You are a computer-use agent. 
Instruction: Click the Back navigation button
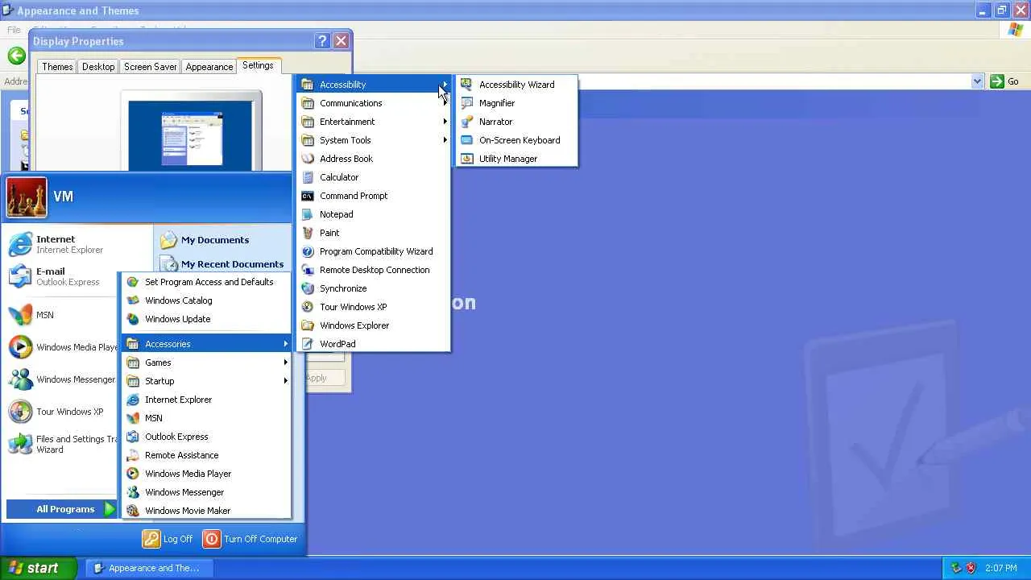(16, 56)
